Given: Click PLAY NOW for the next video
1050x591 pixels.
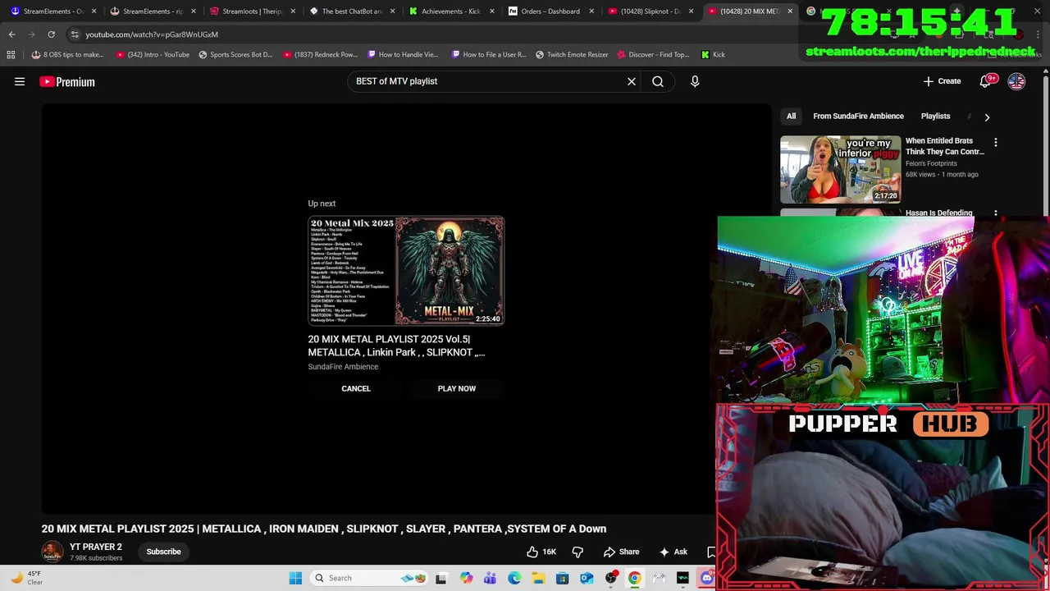Looking at the screenshot, I should tap(456, 388).
